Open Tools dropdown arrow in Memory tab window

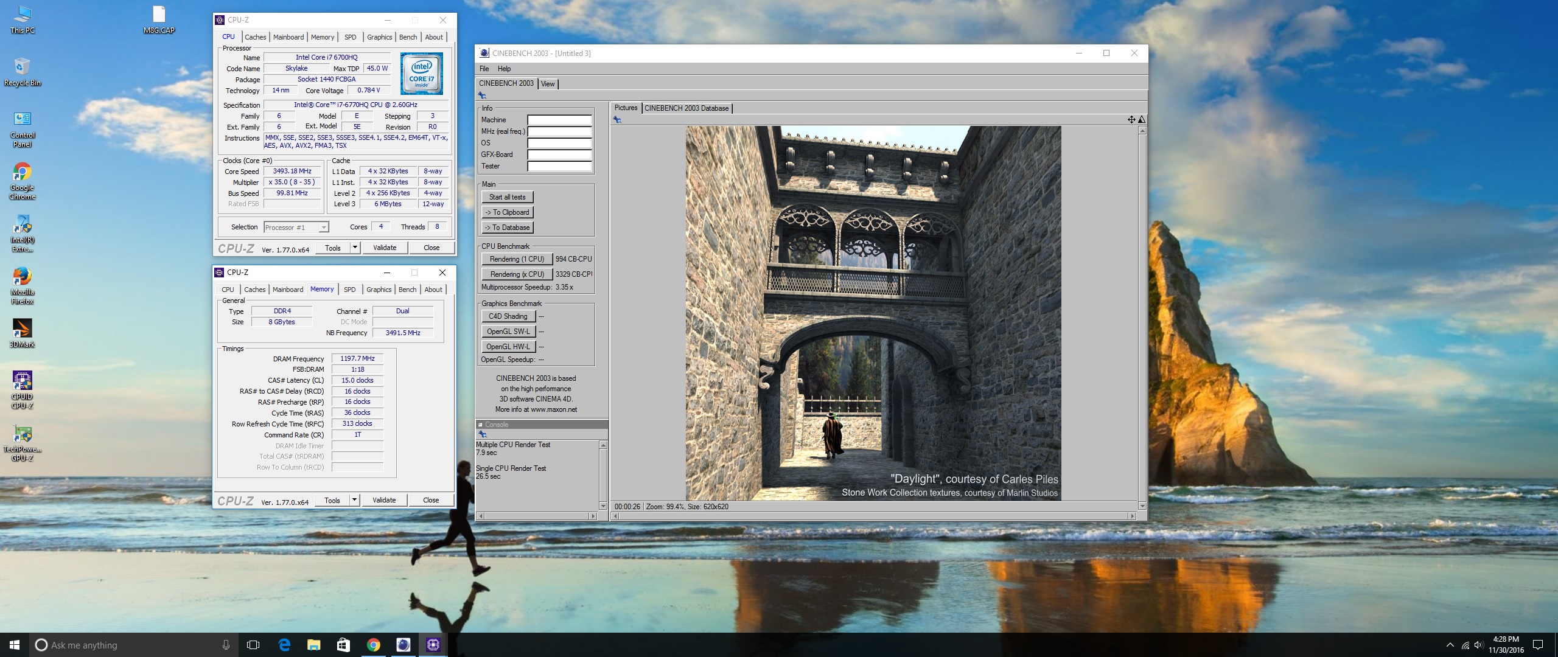point(355,500)
